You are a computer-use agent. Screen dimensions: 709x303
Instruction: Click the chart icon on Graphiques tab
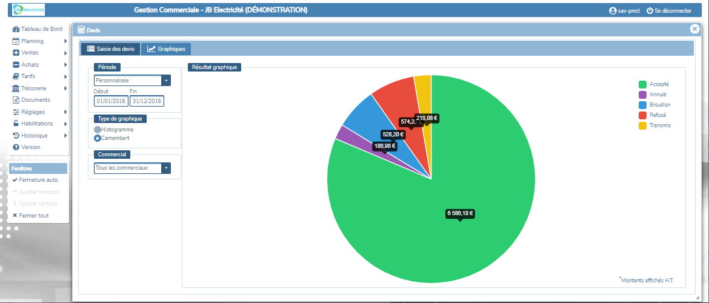click(x=151, y=48)
